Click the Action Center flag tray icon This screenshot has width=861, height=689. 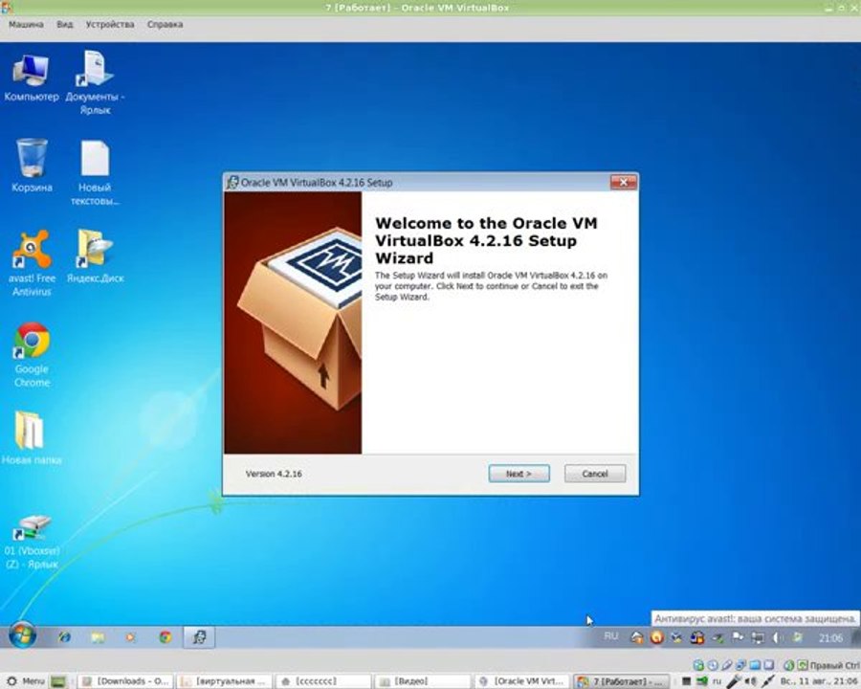point(738,637)
